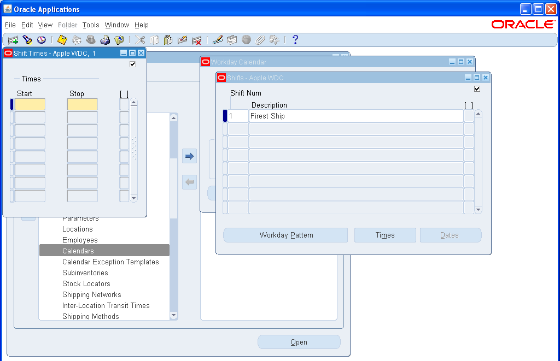560x361 pixels.
Task: Open the Tools menu
Action: 91,25
